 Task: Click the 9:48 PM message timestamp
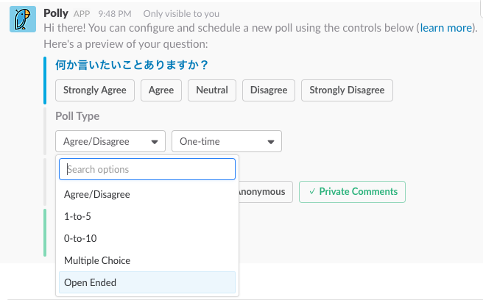pyautogui.click(x=116, y=13)
